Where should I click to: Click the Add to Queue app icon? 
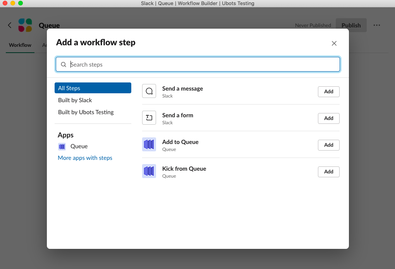(149, 145)
